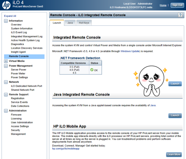
Task: Click the Sign Out button
Action: (x=177, y=5)
